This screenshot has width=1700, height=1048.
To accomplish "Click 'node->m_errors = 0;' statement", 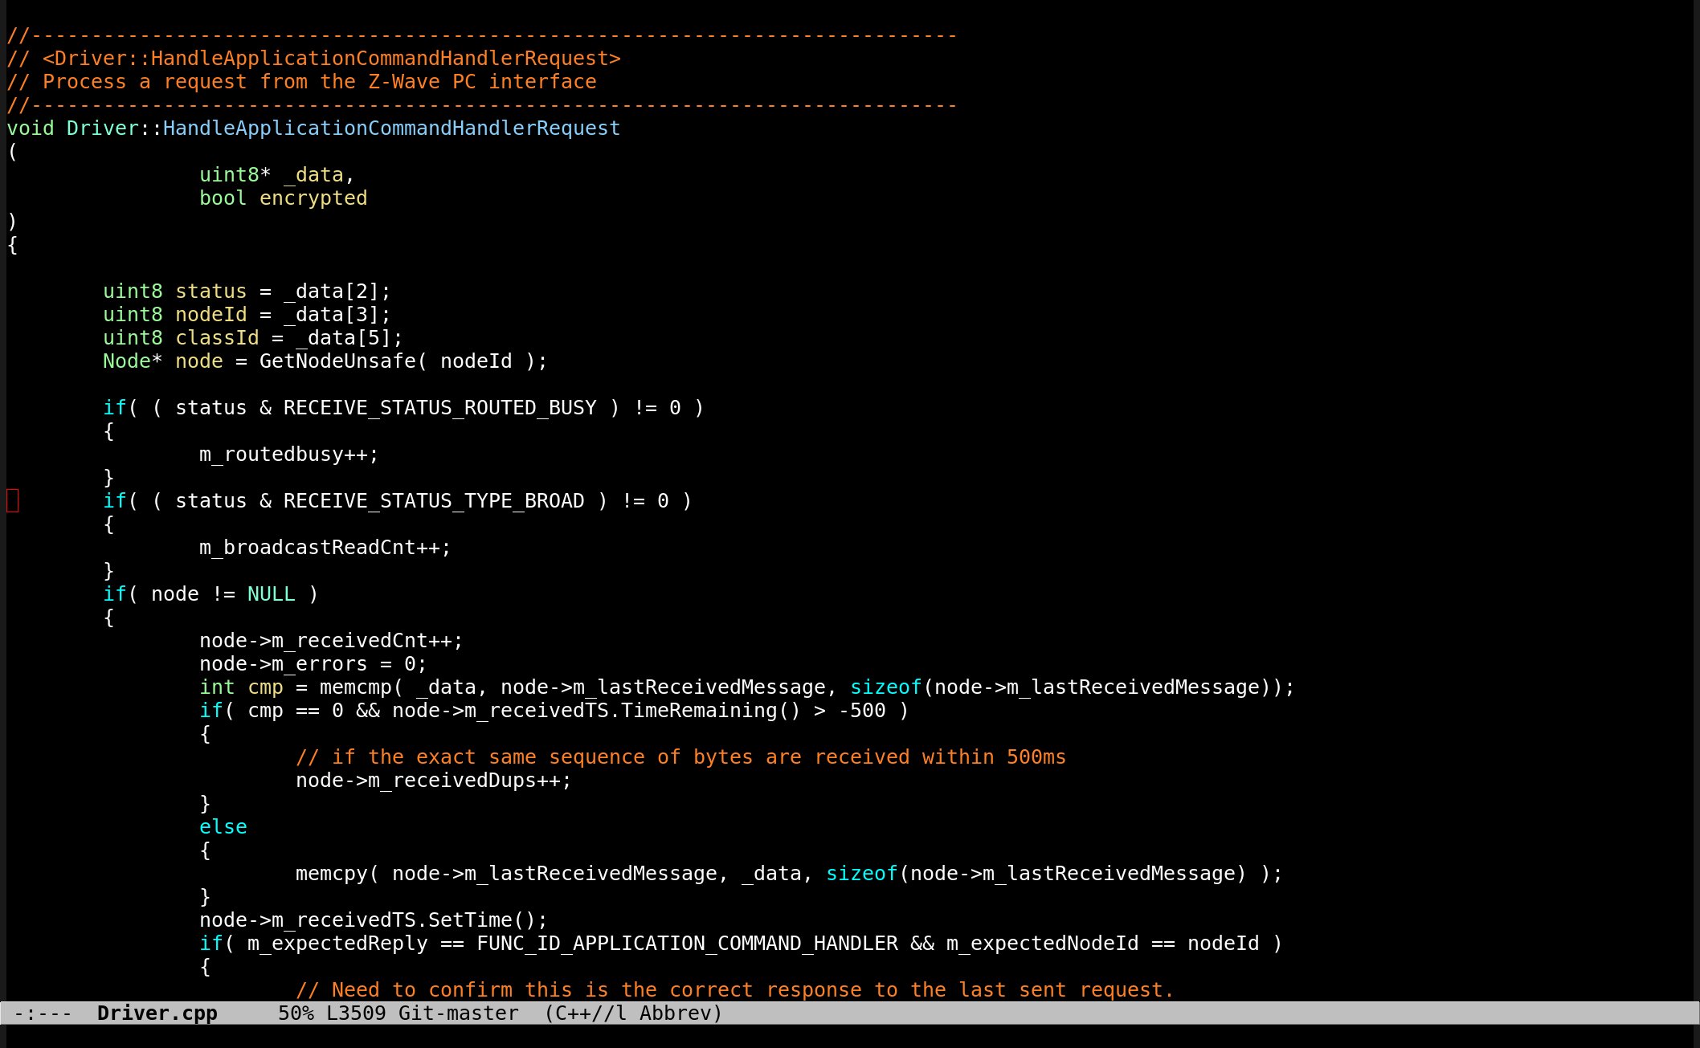I will point(313,664).
